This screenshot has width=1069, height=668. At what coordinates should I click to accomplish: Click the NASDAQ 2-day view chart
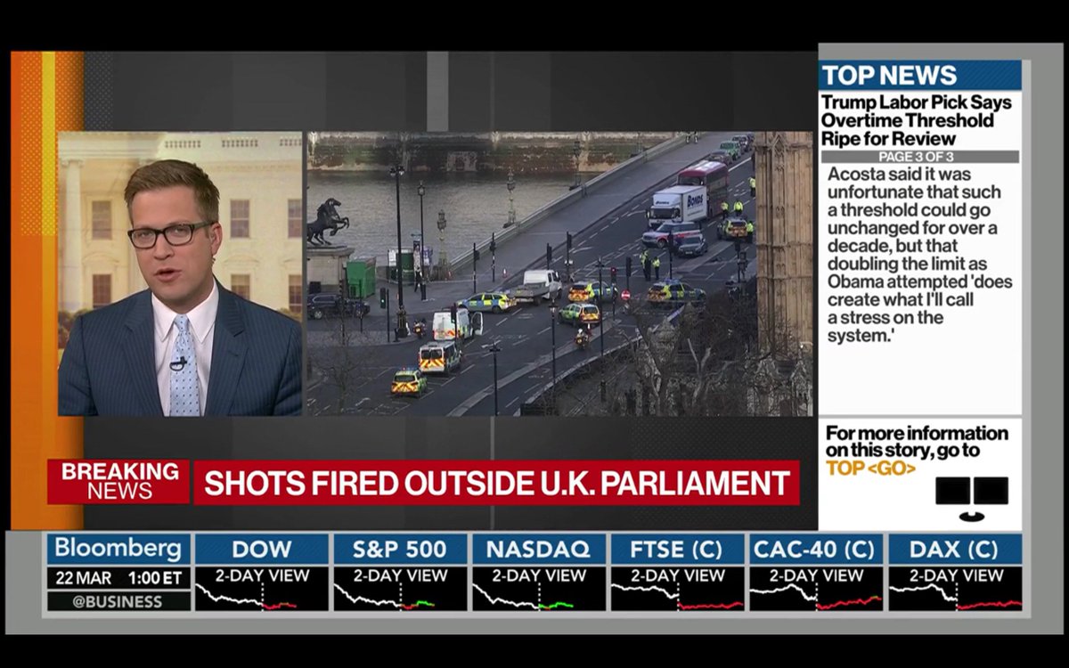click(539, 589)
